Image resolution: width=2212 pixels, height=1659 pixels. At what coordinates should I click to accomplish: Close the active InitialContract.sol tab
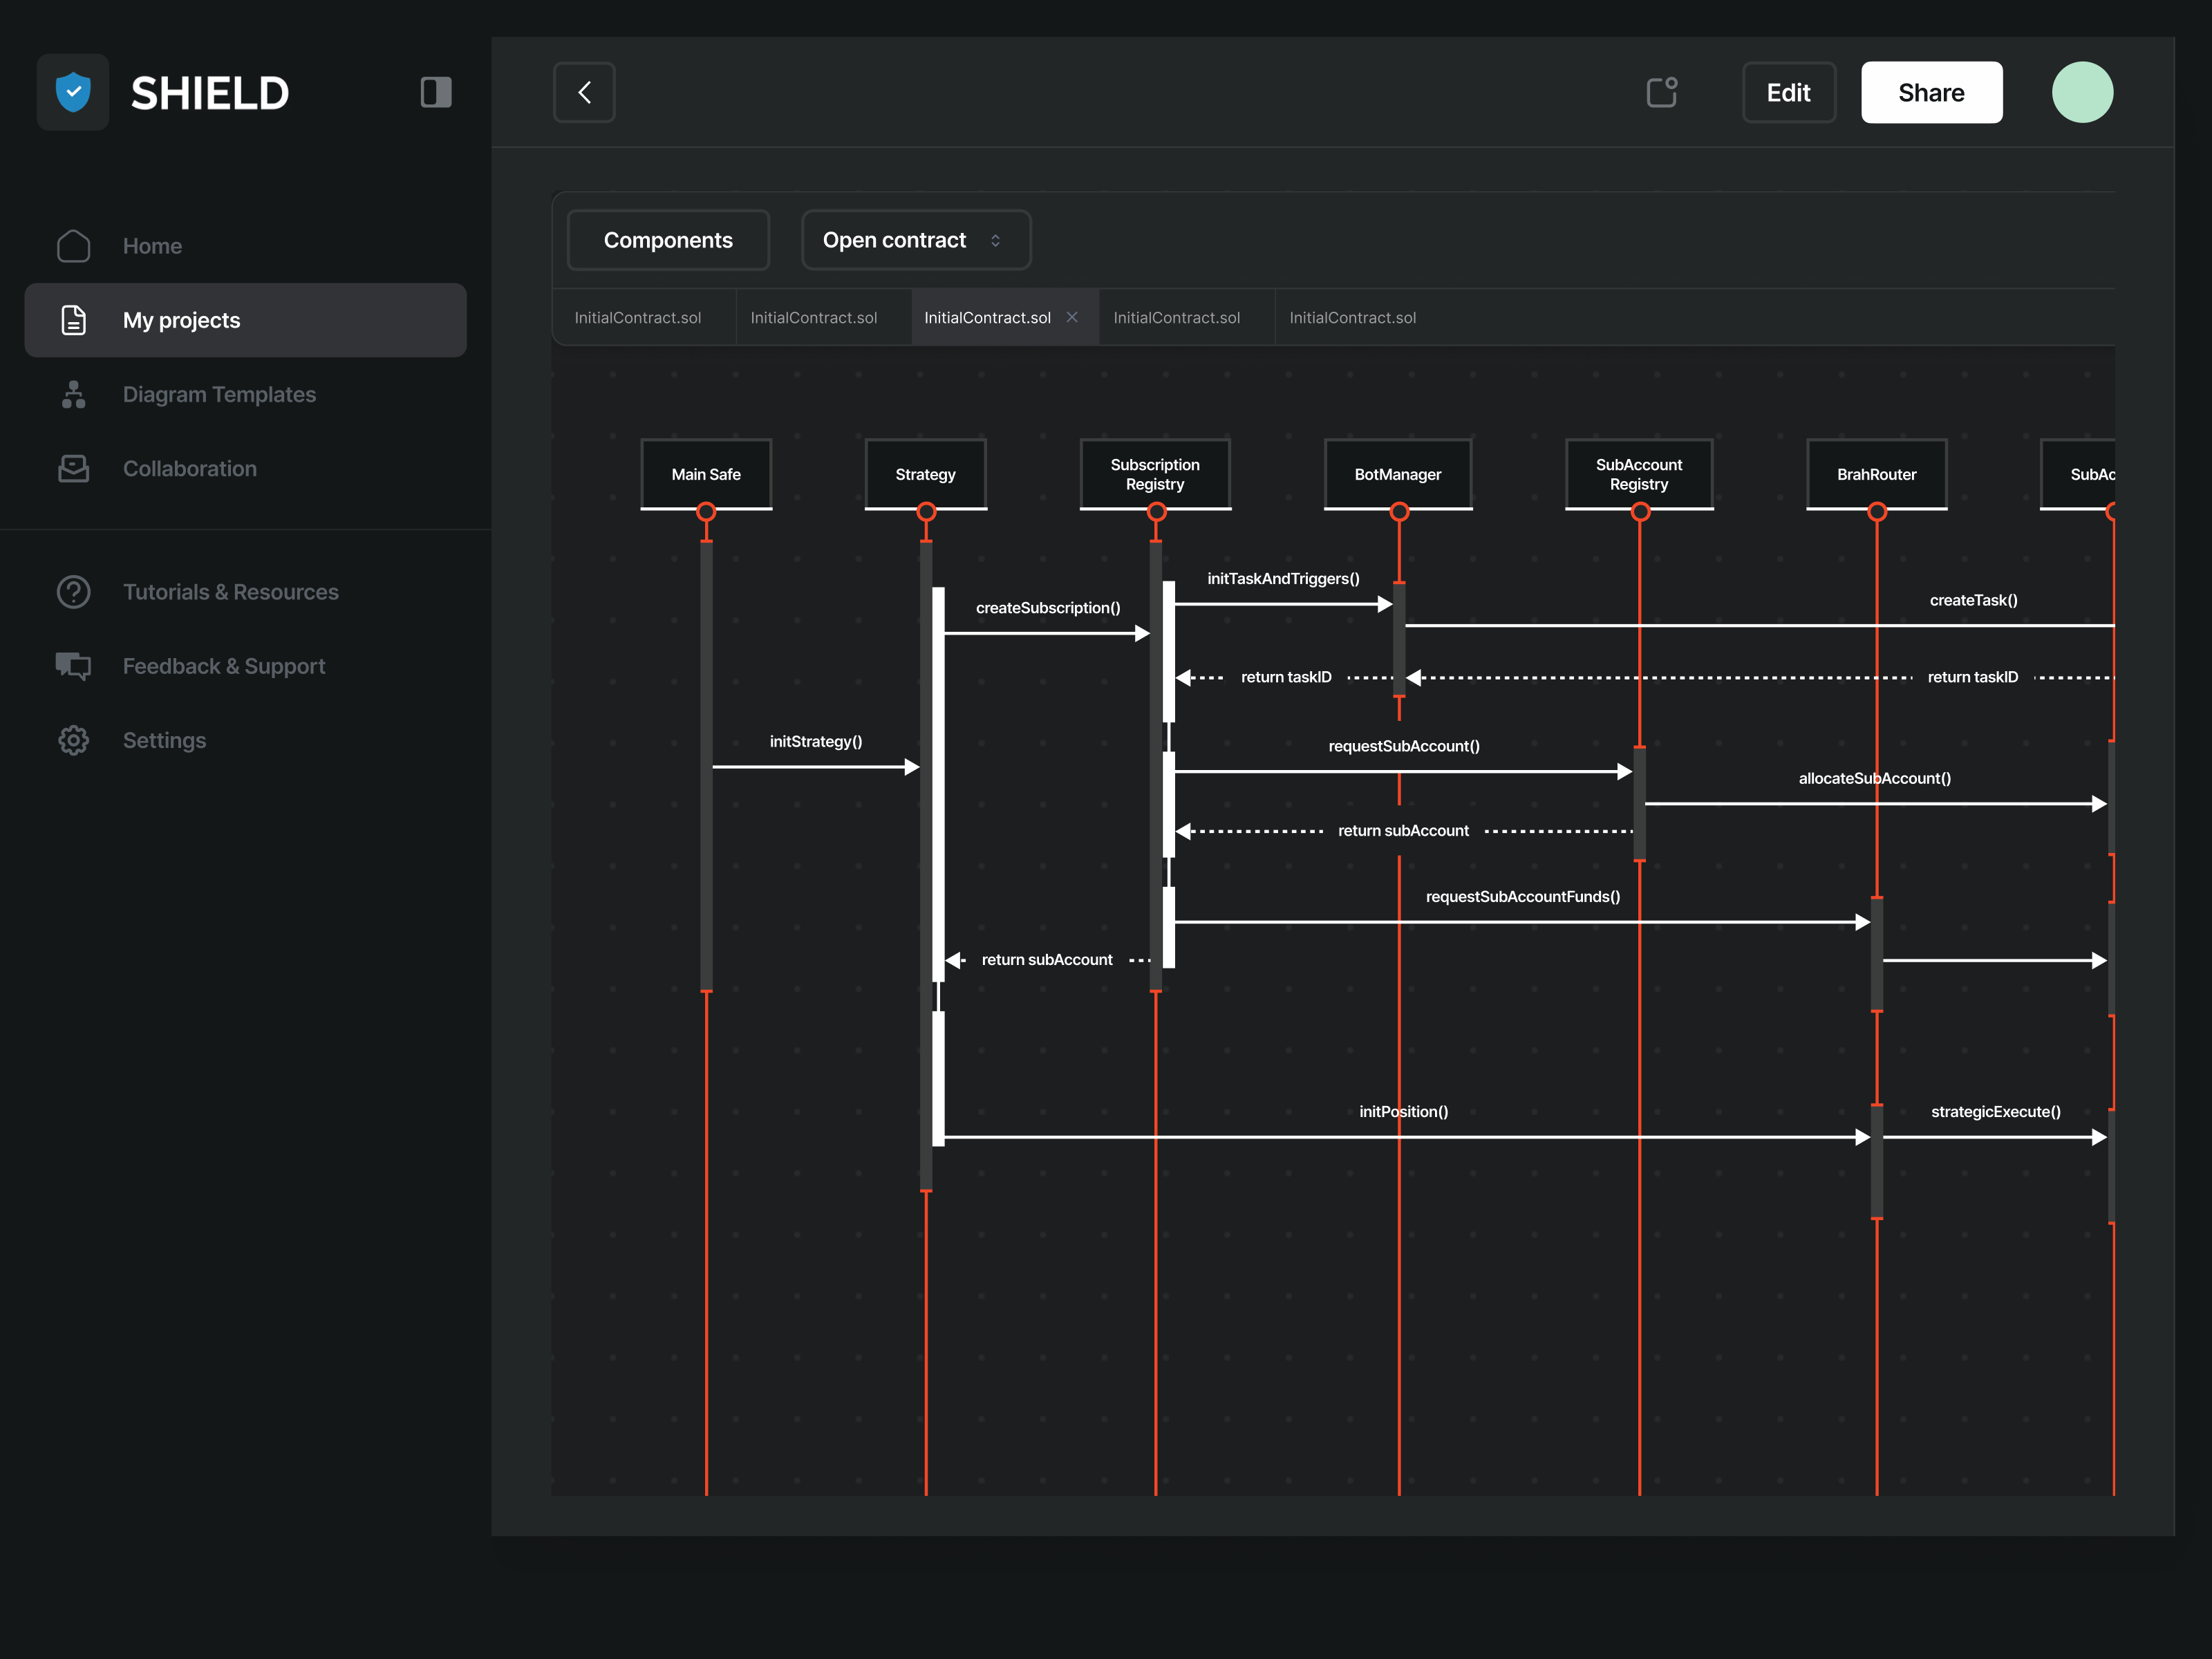click(x=1072, y=317)
